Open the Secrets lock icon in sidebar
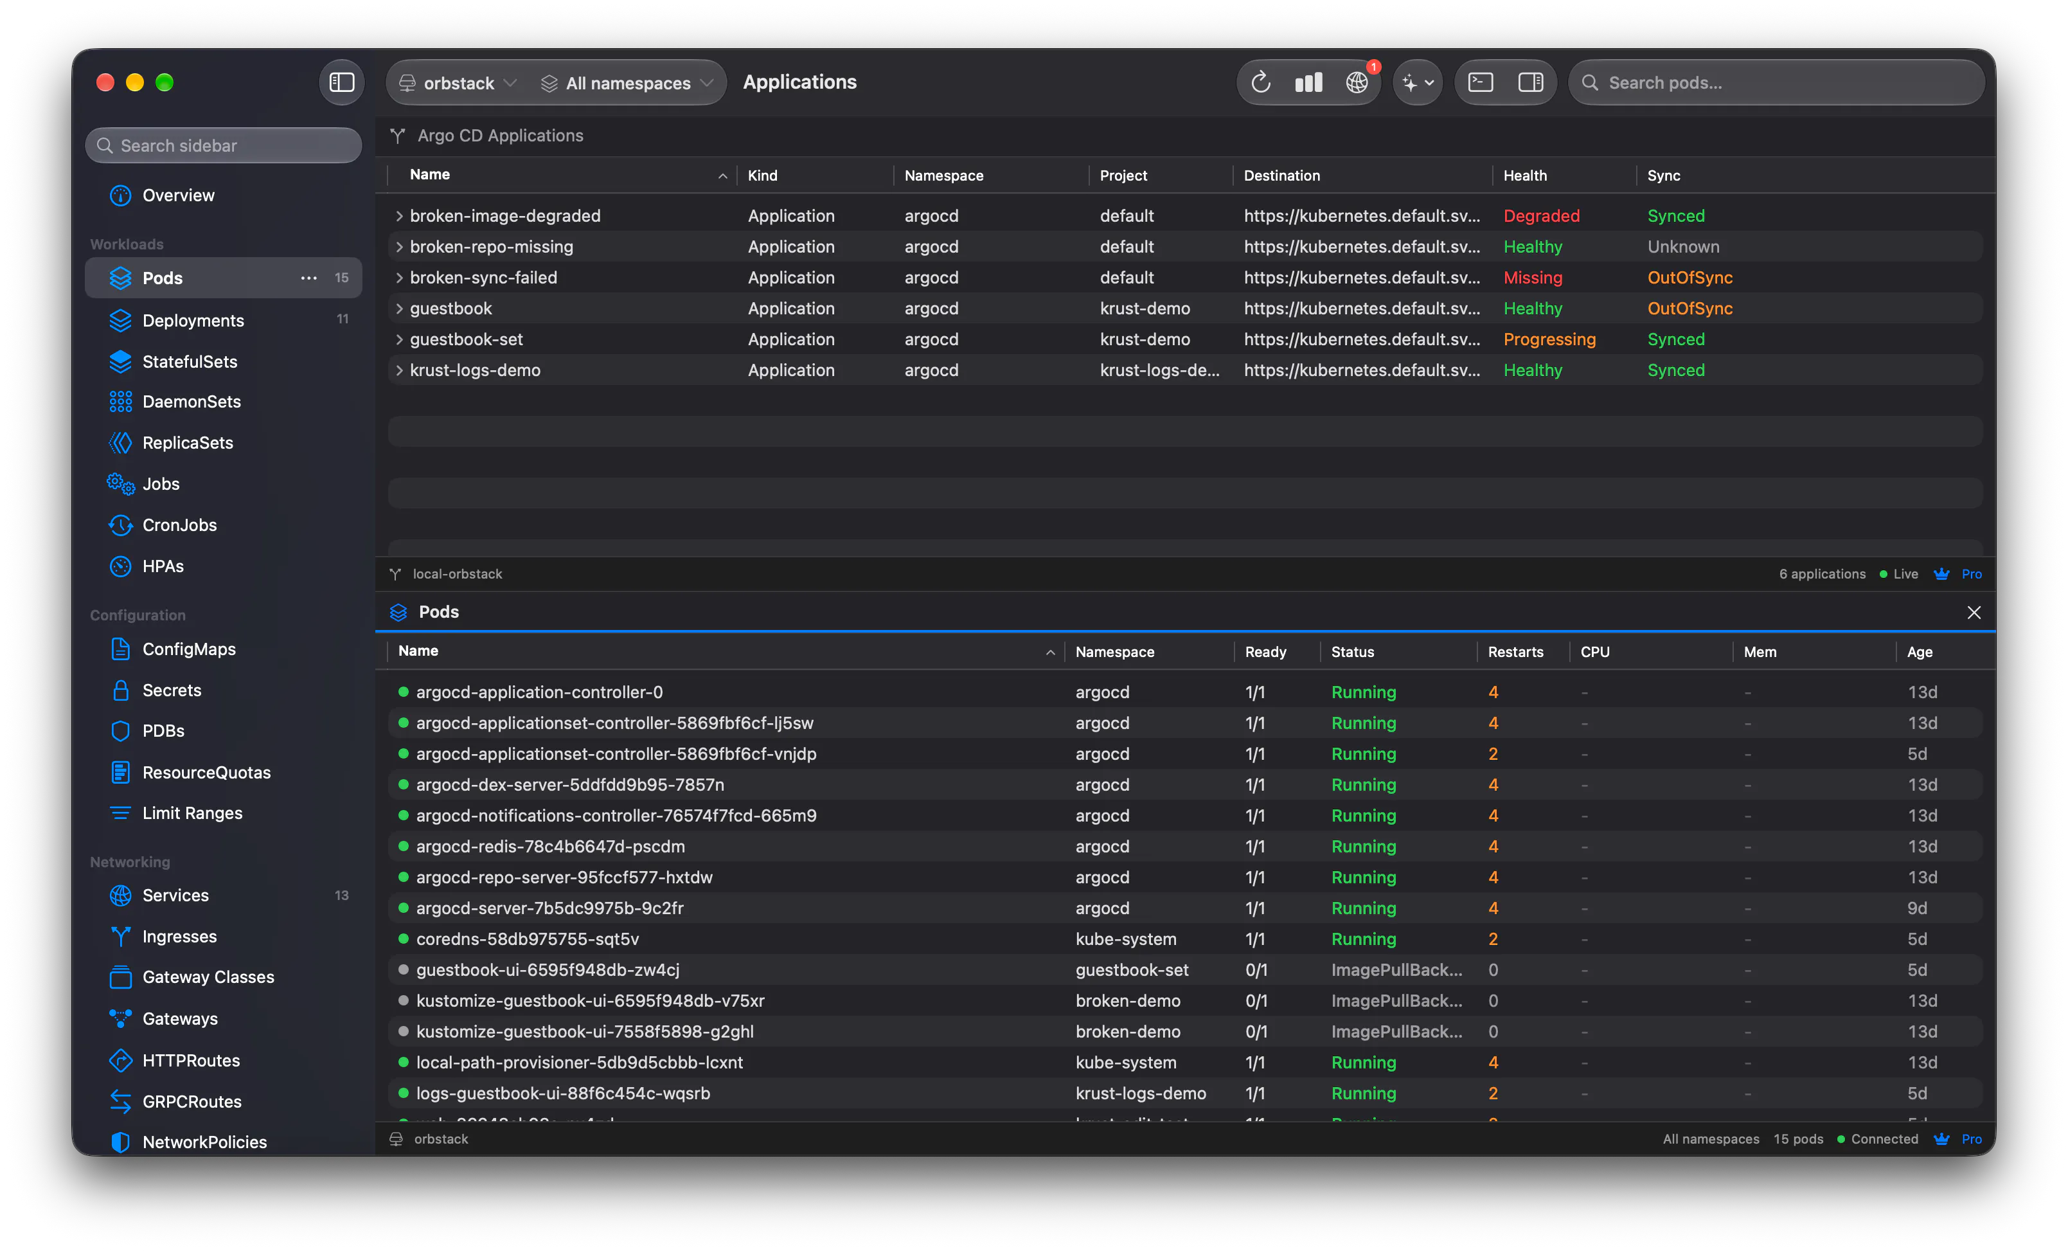Image resolution: width=2068 pixels, height=1251 pixels. point(120,690)
